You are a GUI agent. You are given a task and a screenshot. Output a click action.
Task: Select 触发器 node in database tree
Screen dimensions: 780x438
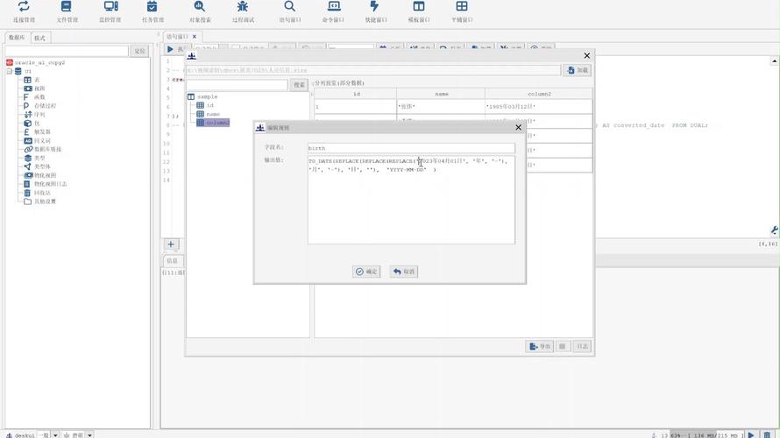pos(42,131)
